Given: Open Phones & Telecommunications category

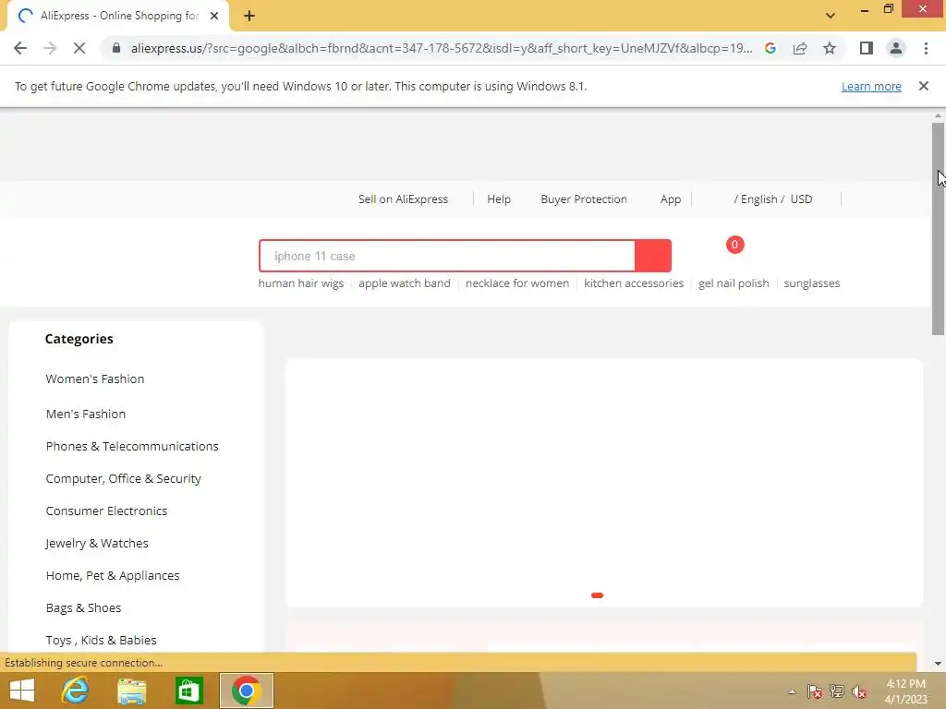Looking at the screenshot, I should click(132, 446).
